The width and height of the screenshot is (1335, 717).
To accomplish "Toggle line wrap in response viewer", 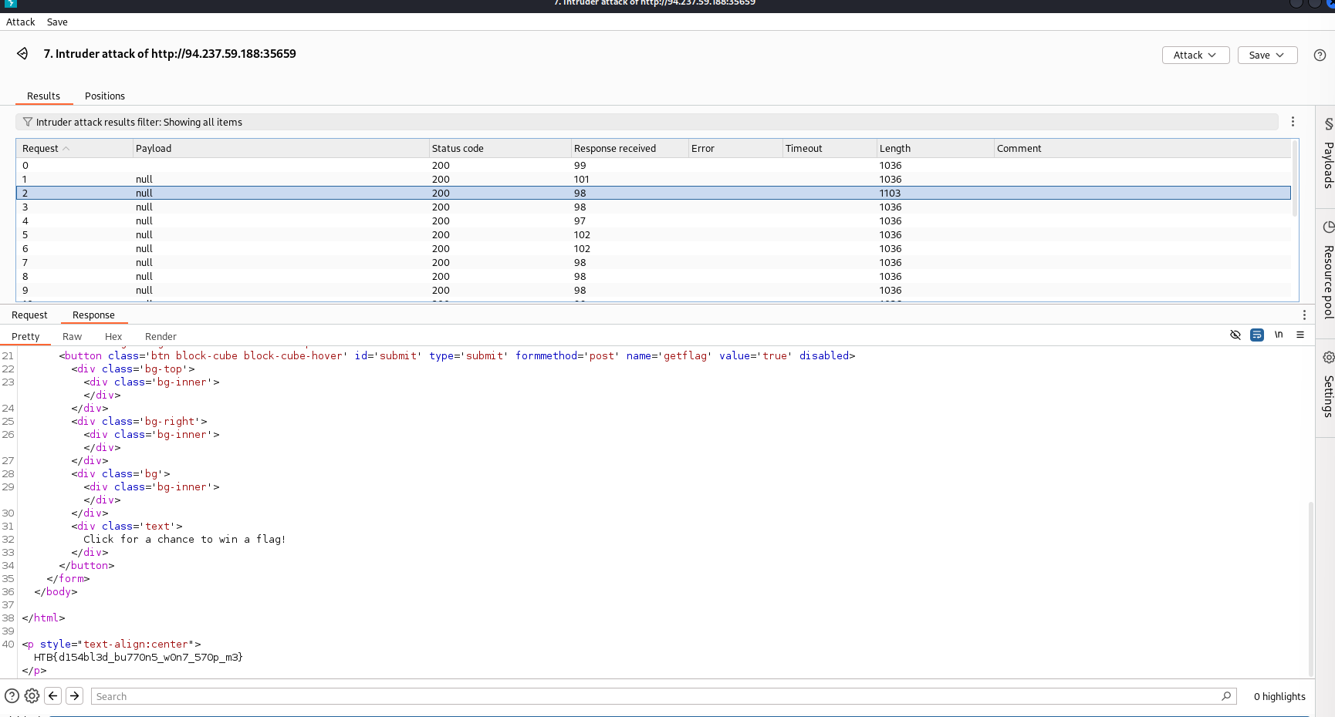I will click(x=1257, y=335).
